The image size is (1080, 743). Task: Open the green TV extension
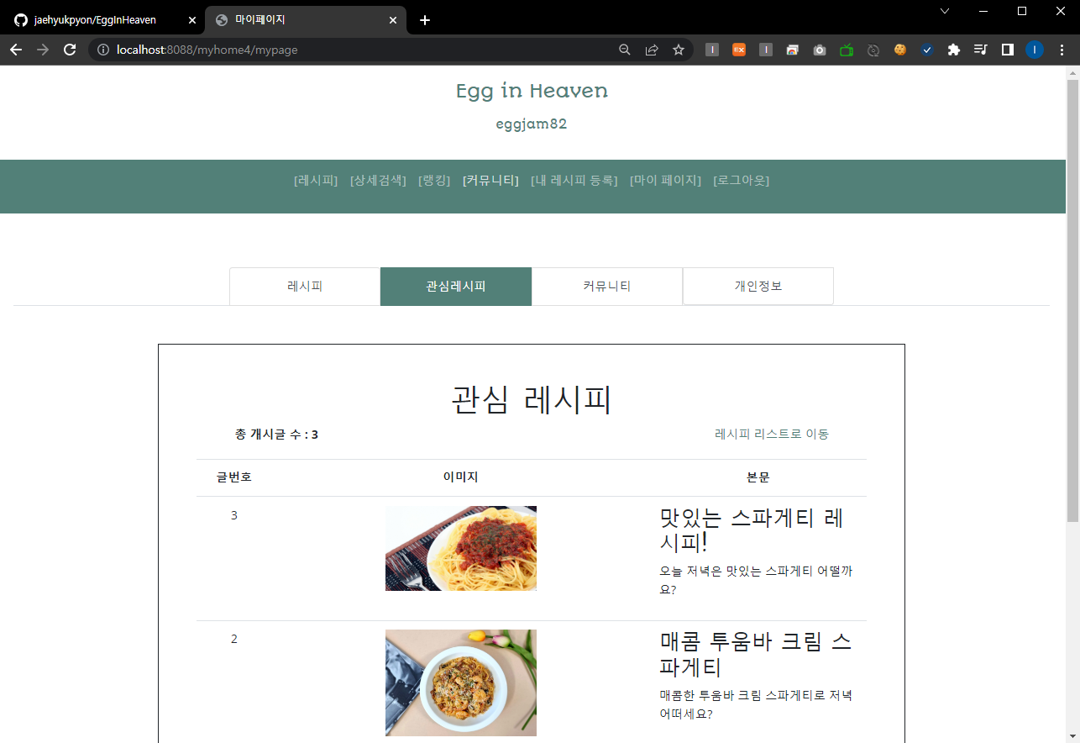pos(846,50)
